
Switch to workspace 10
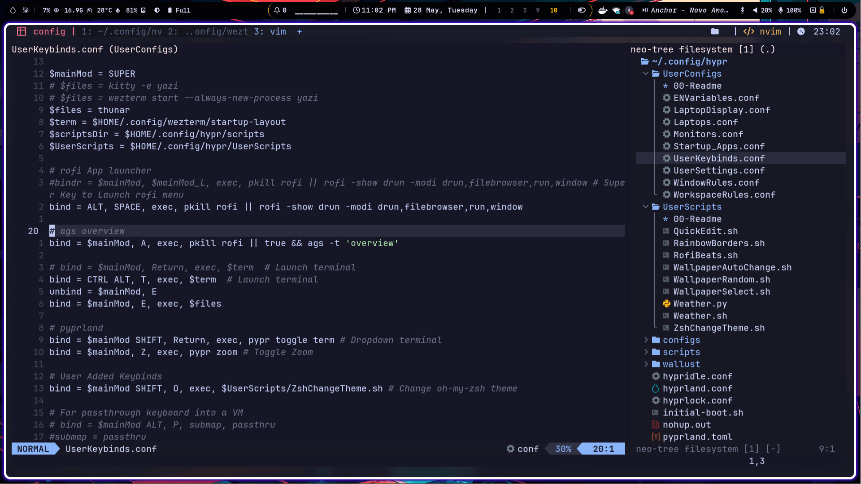tap(553, 10)
